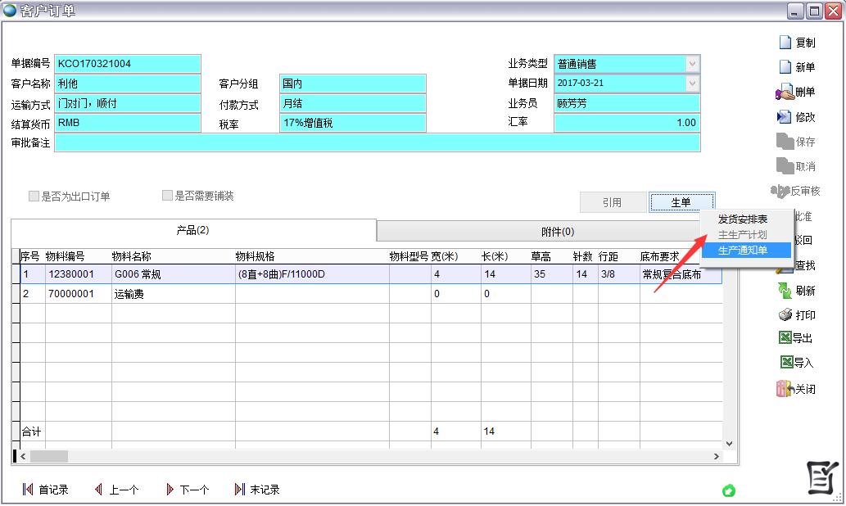This screenshot has height=506, width=846.
Task: Click the 打印 (print) icon
Action: pos(784,315)
